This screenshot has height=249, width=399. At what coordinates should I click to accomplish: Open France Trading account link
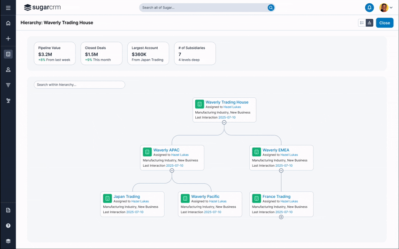coord(276,196)
